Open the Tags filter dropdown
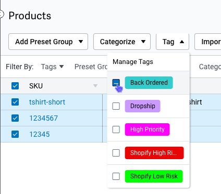The image size is (221, 194). 52,67
